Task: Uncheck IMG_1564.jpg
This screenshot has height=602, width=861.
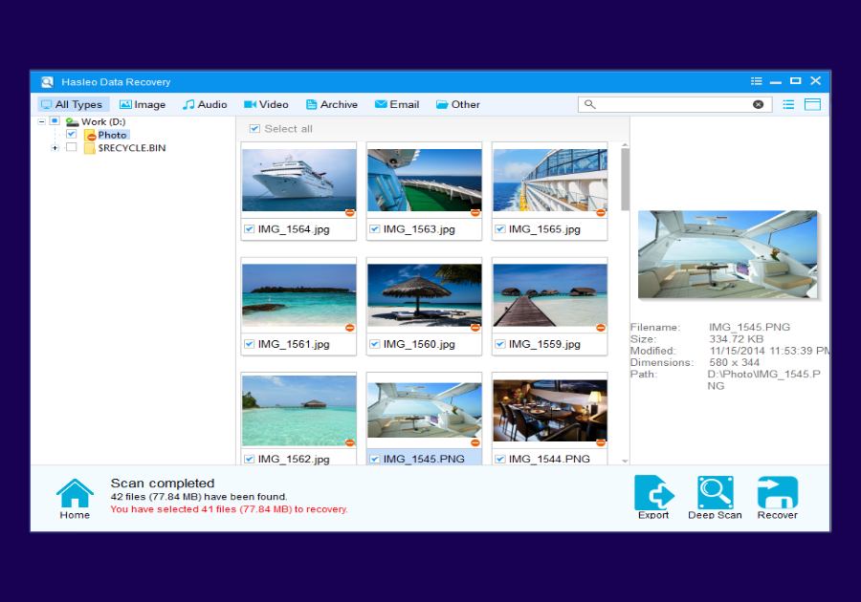Action: tap(250, 229)
